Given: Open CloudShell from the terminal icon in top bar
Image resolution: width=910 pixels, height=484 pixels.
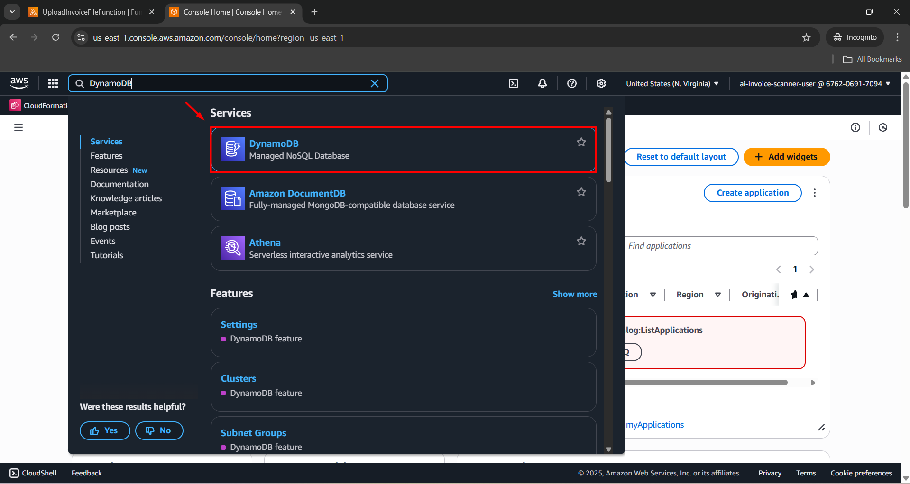Looking at the screenshot, I should 514,83.
